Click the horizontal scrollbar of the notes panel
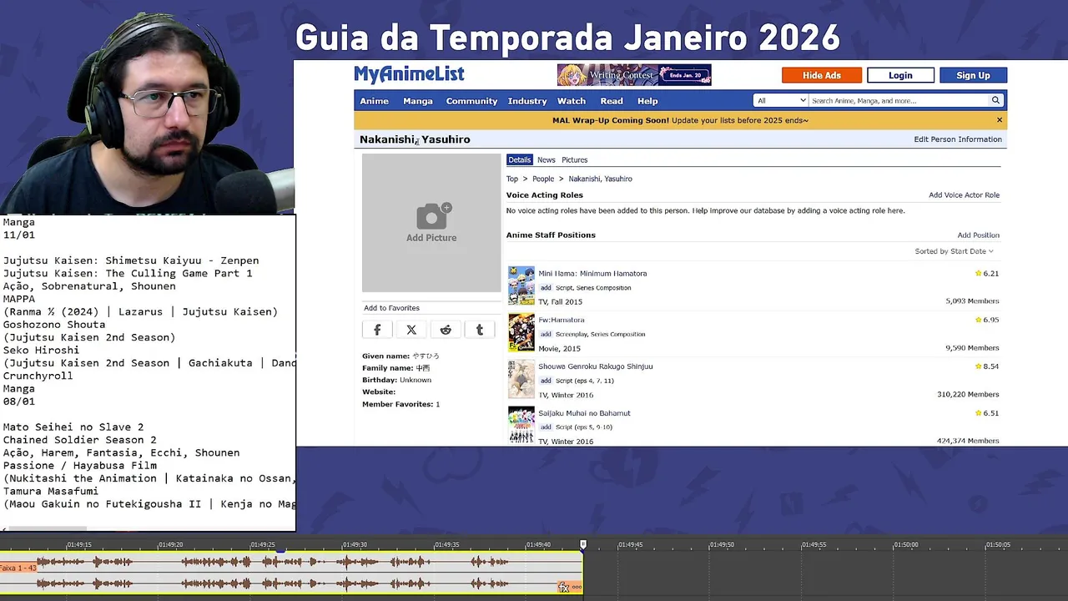 tap(46, 529)
